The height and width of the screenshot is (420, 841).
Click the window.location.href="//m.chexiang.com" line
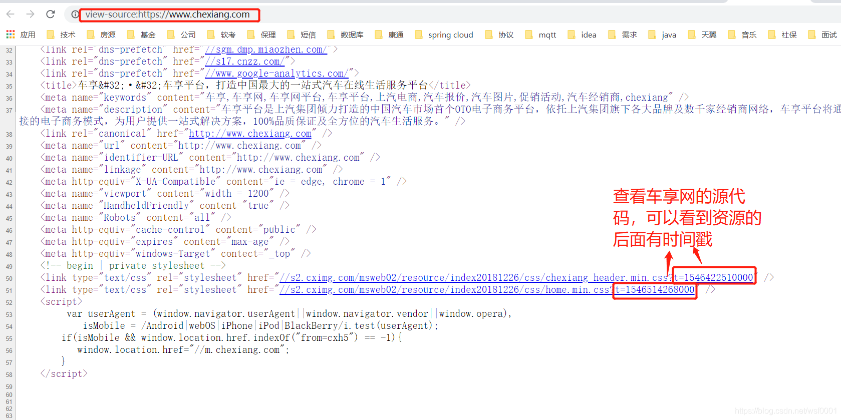pyautogui.click(x=183, y=349)
